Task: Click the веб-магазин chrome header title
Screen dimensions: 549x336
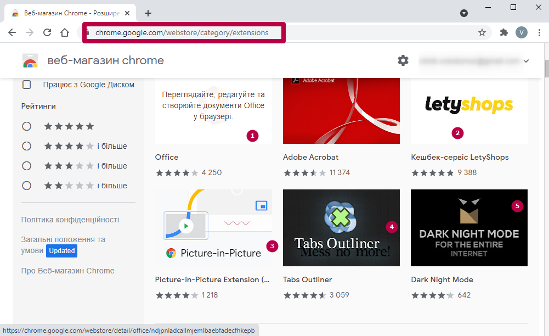Action: pos(105,60)
